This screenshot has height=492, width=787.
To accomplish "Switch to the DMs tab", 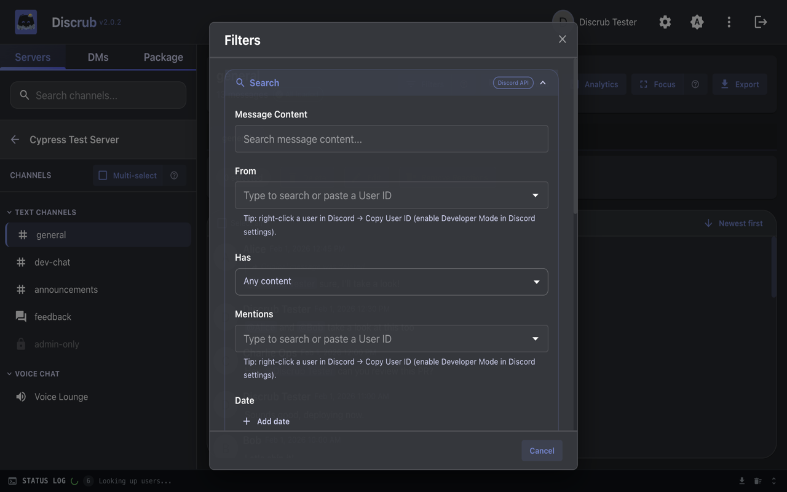I will [98, 57].
